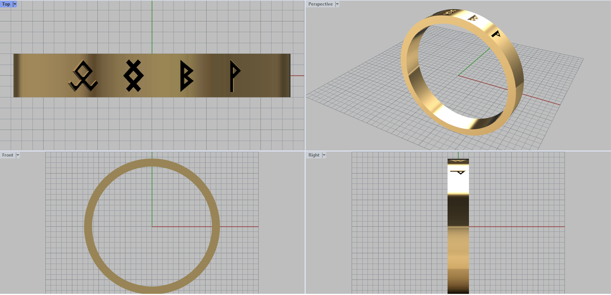Click the gold ring in Perspective view
The height and width of the screenshot is (295, 611).
(409, 76)
